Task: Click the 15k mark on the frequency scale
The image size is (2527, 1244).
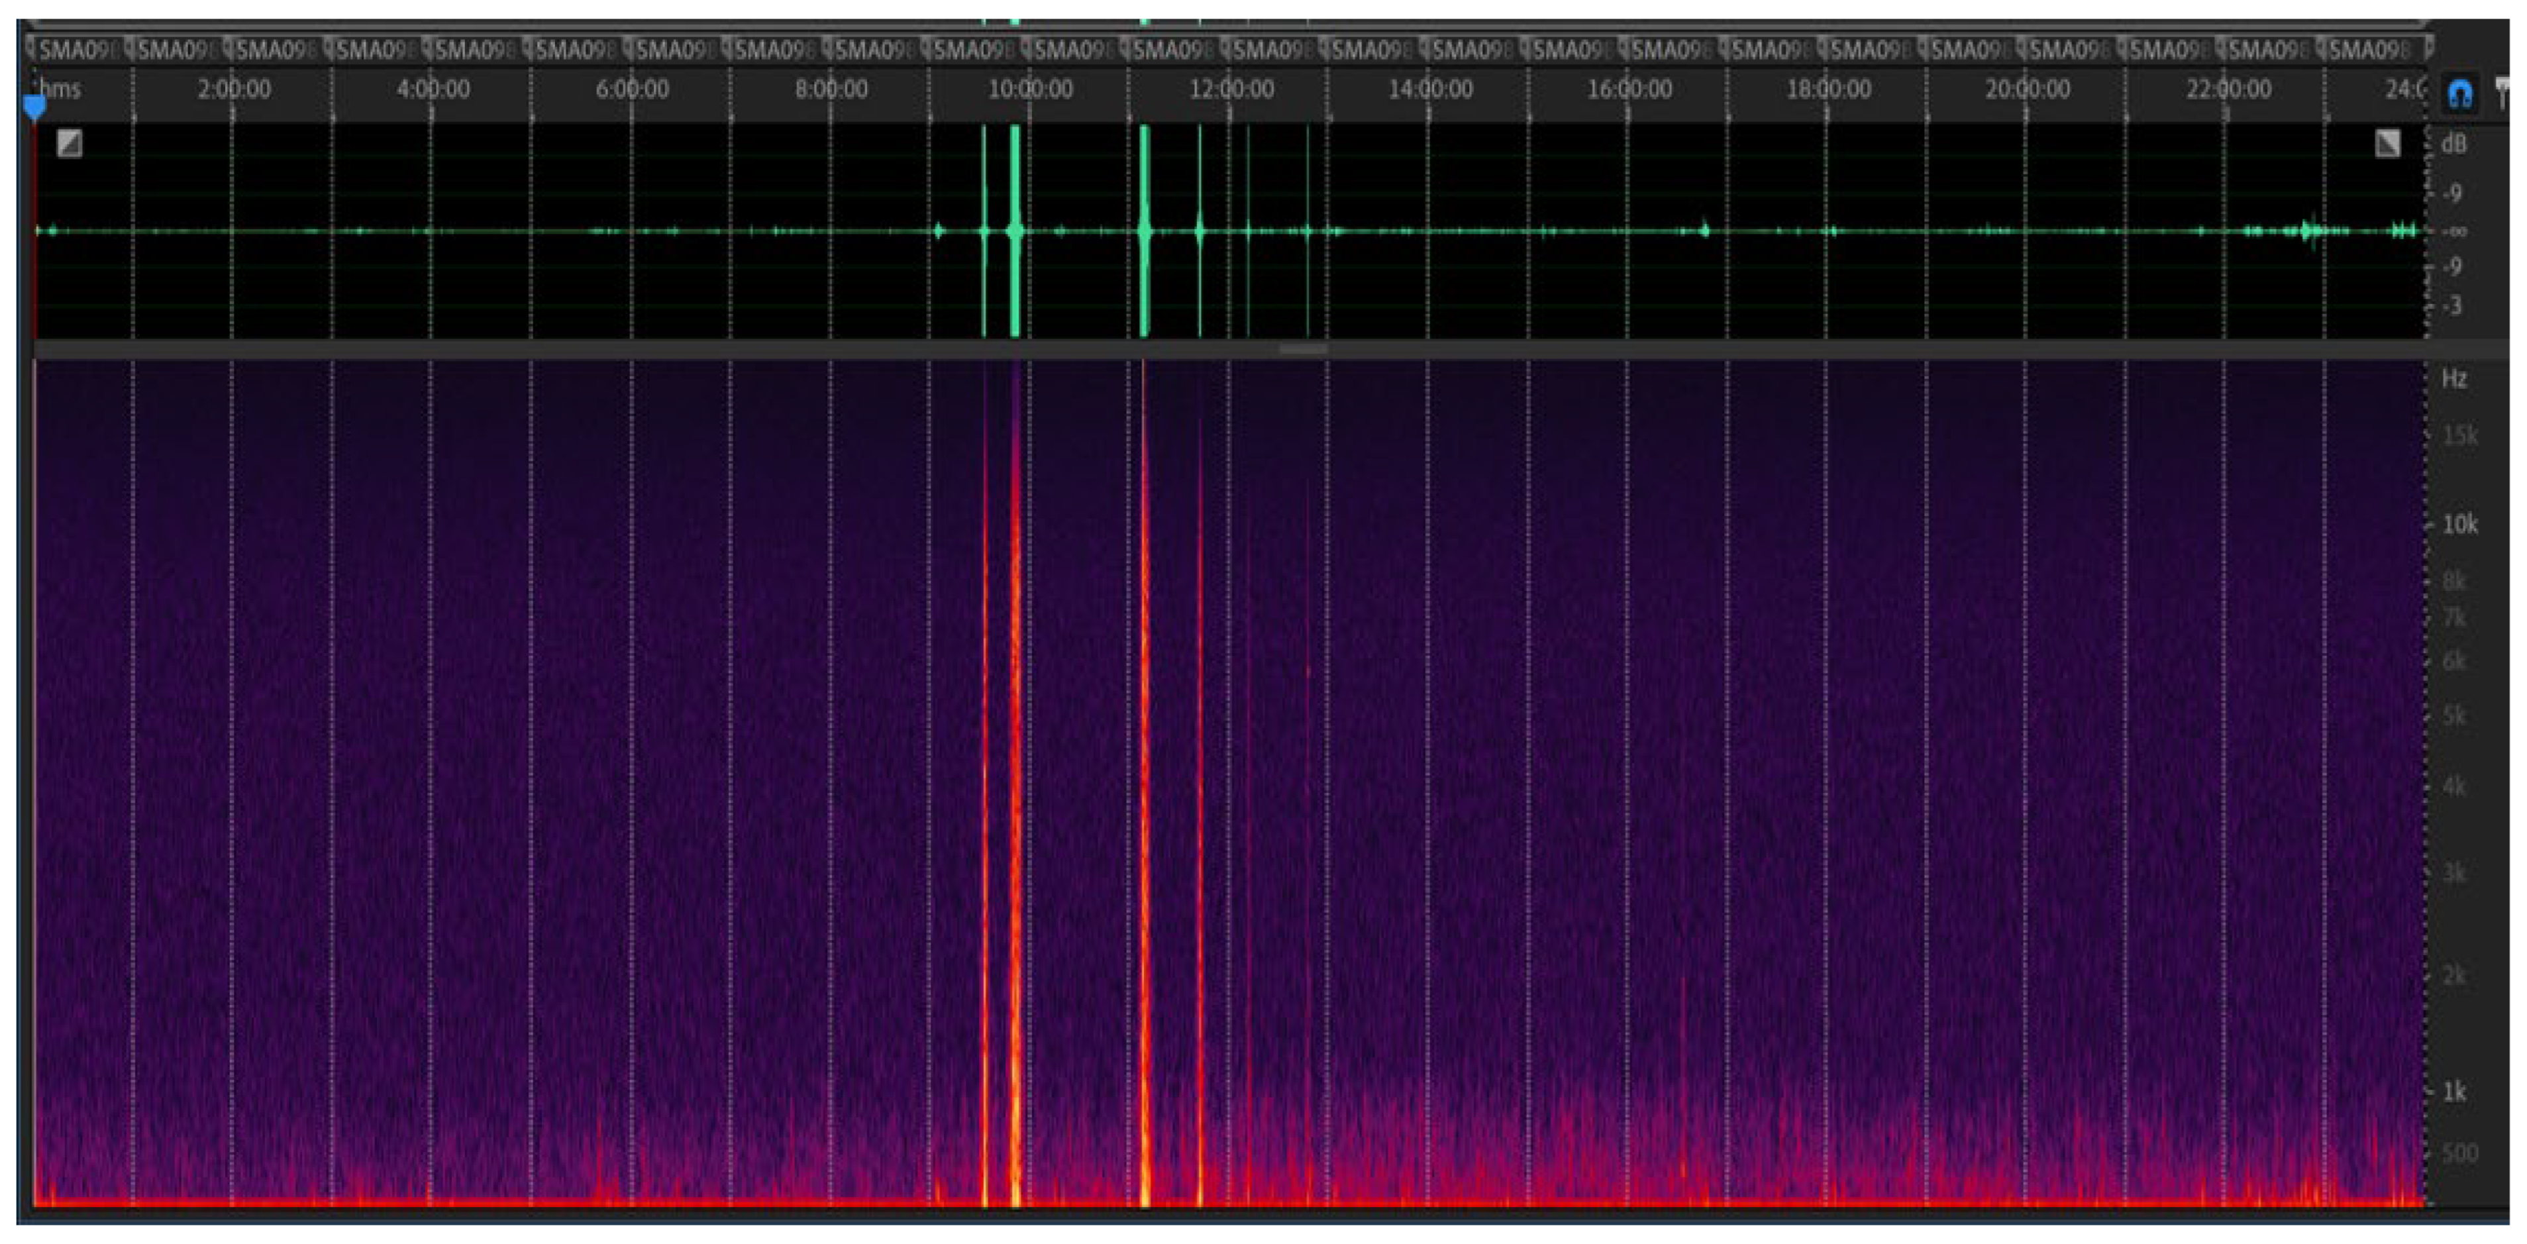Action: (x=2458, y=435)
